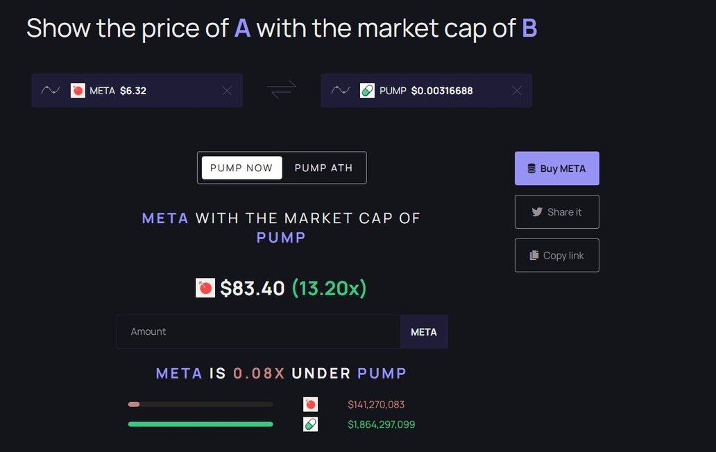716x452 pixels.
Task: Select the PUMP NOW toggle option
Action: click(241, 168)
